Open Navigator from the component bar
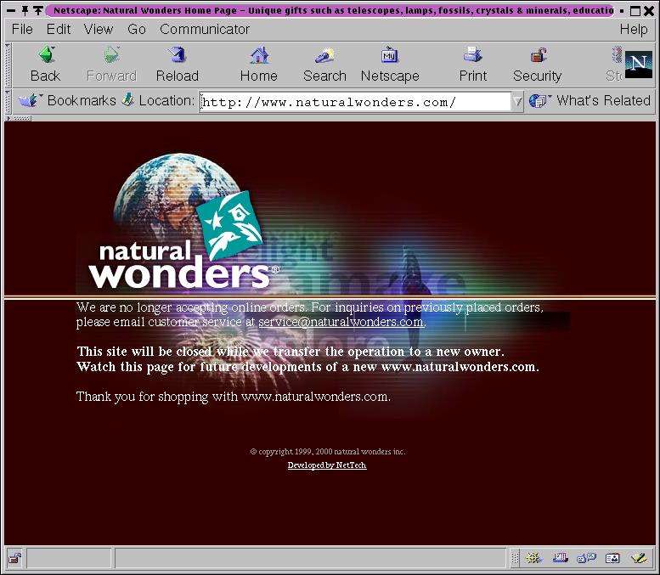 [533, 558]
